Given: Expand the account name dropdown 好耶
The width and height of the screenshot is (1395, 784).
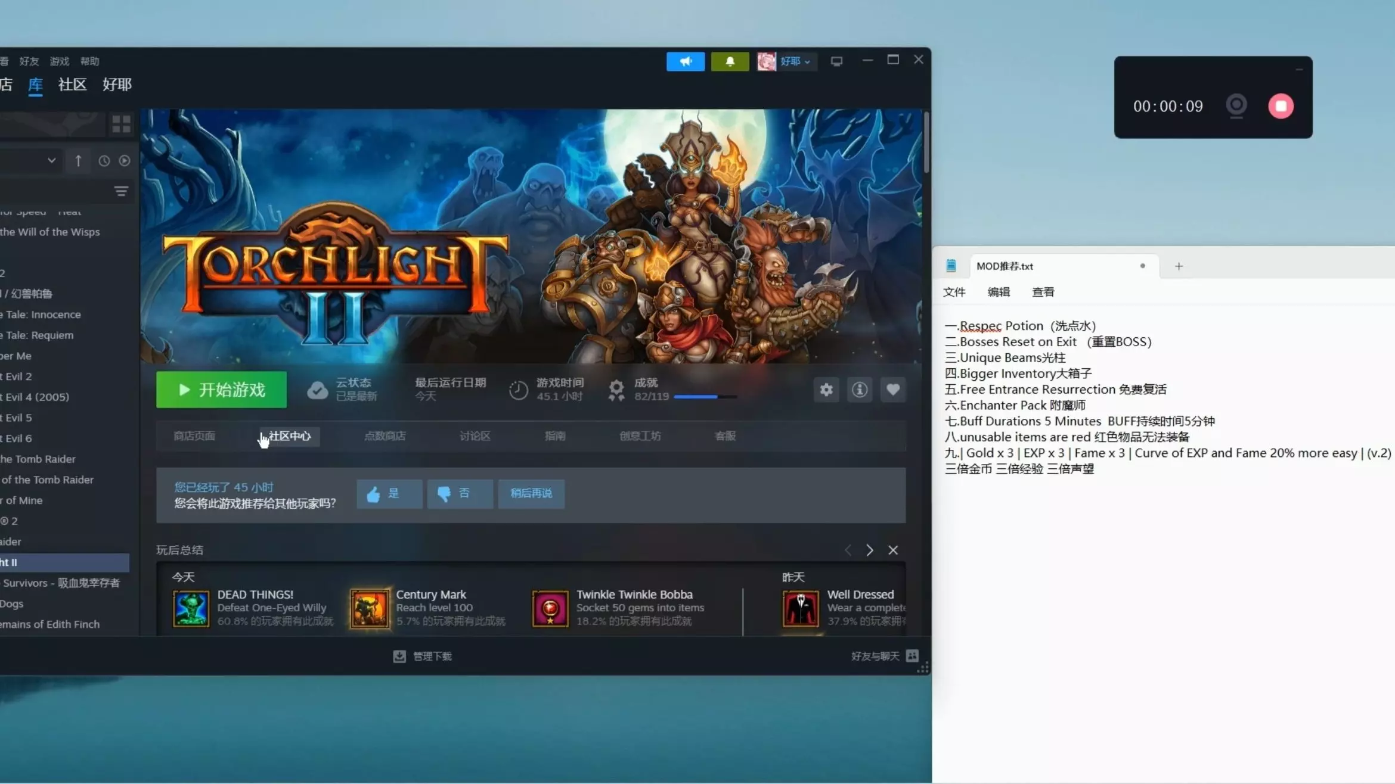Looking at the screenshot, I should click(x=795, y=61).
